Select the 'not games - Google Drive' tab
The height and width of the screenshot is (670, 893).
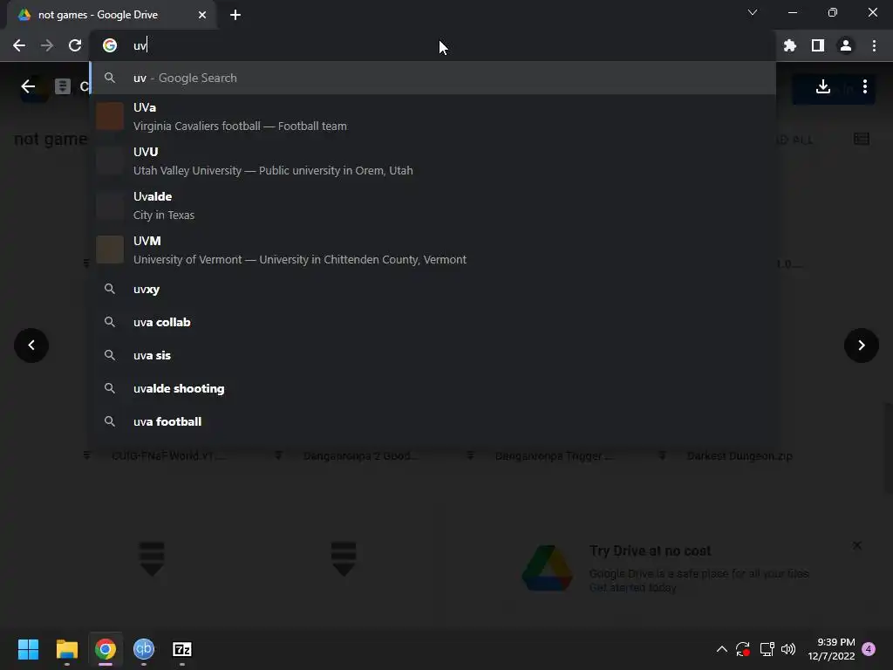[x=112, y=15]
